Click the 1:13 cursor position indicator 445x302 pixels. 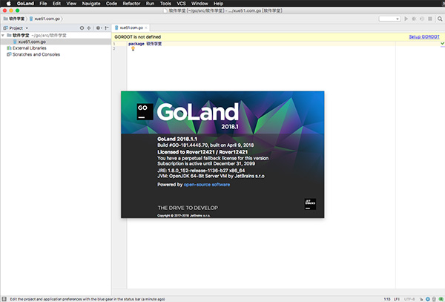(387, 299)
